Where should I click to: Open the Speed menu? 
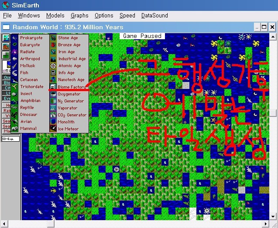tap(127, 15)
